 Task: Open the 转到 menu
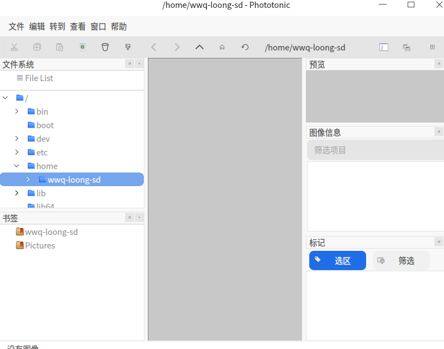[x=57, y=27]
